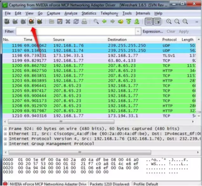Click the Expression... button

(x=153, y=31)
